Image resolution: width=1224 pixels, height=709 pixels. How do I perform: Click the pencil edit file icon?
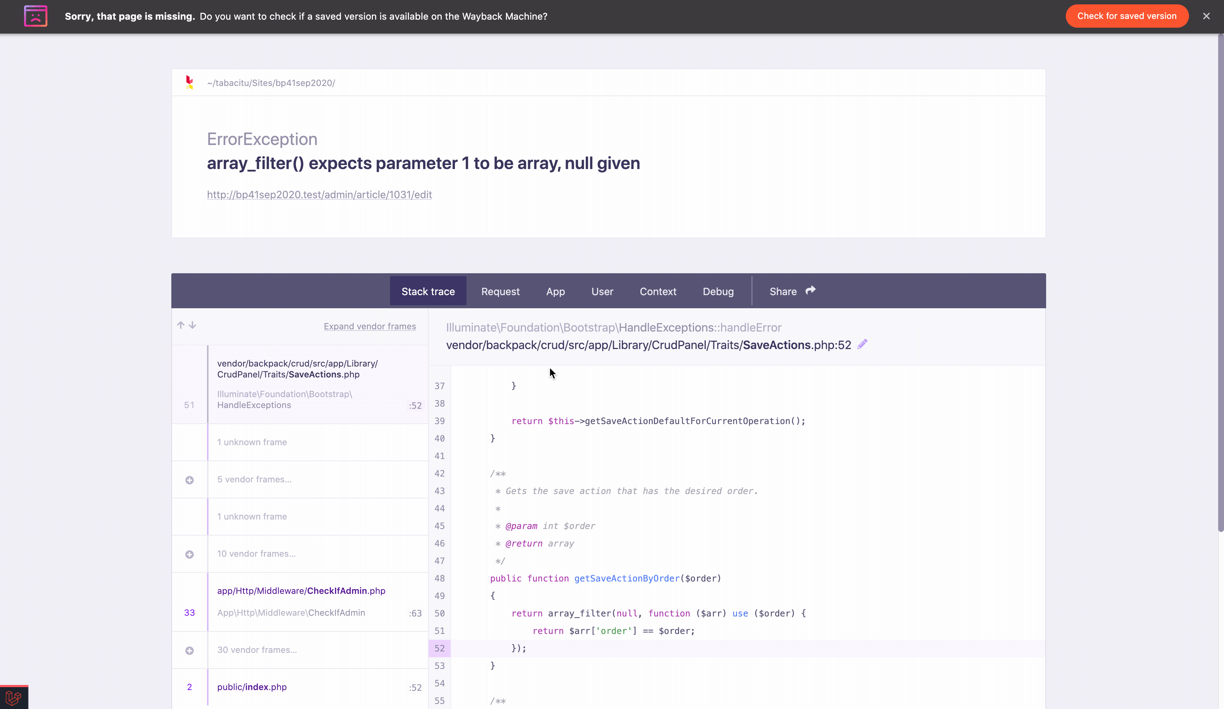pyautogui.click(x=862, y=344)
